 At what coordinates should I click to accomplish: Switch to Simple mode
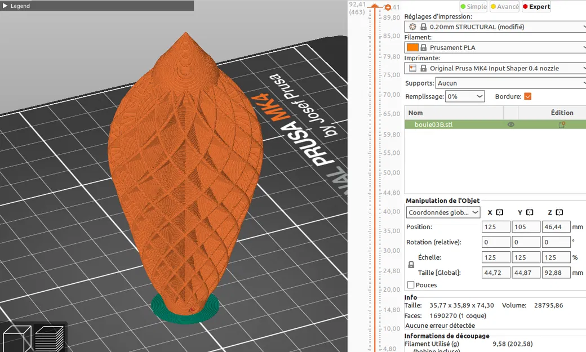473,6
